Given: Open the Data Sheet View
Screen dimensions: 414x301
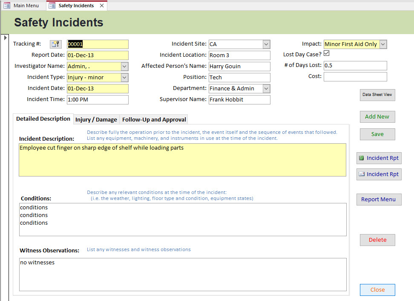Looking at the screenshot, I should [377, 95].
